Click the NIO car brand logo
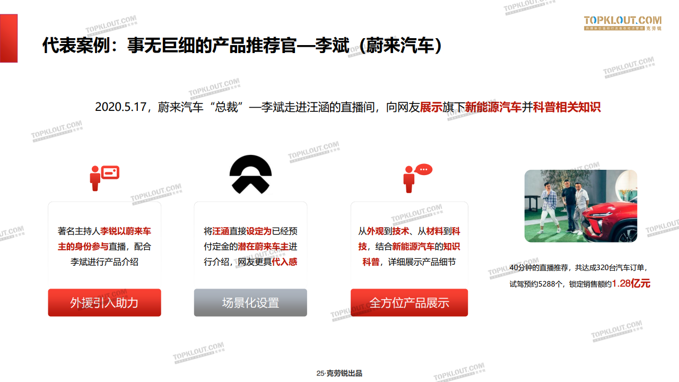679x382 pixels. click(250, 175)
